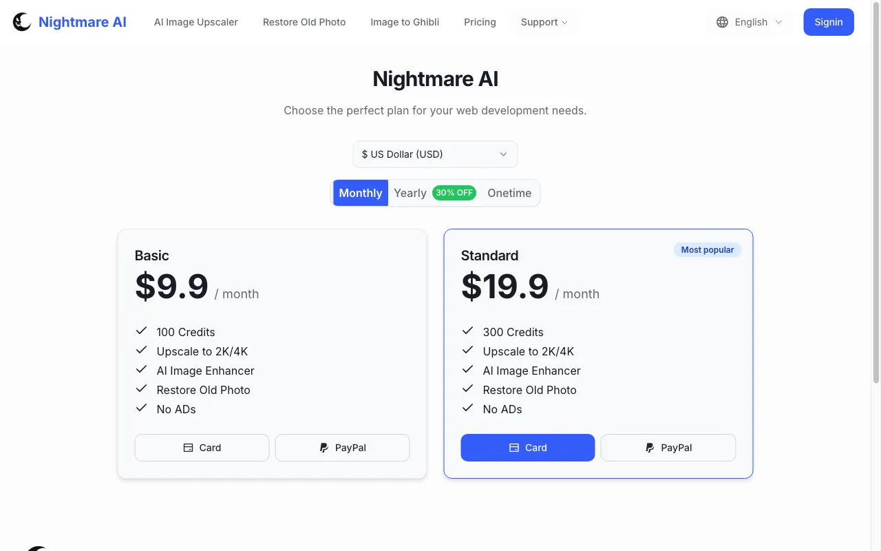Click the $19.9 Standard price
This screenshot has height=551, width=881.
tap(505, 287)
